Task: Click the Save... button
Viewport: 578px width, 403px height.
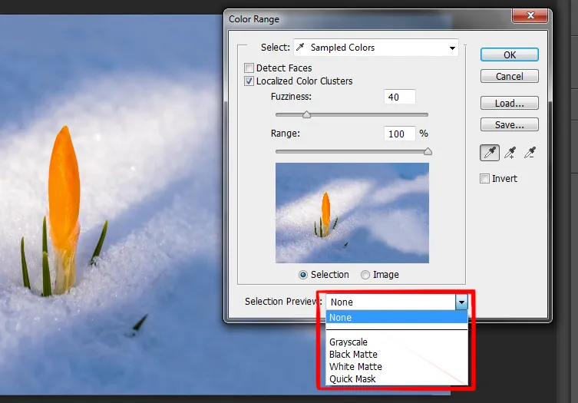Action: click(510, 124)
